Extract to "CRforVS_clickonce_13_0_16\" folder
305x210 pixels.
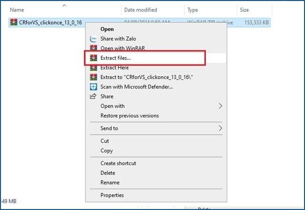156,77
